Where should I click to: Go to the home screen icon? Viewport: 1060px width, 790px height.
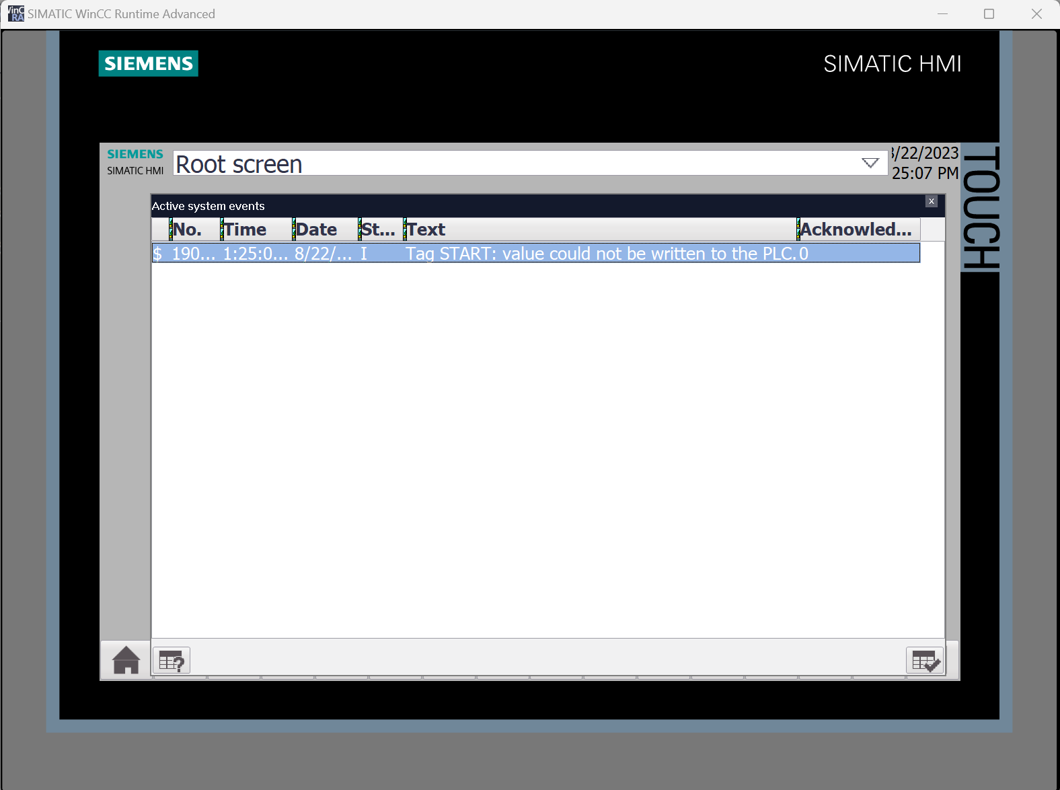[x=126, y=660]
